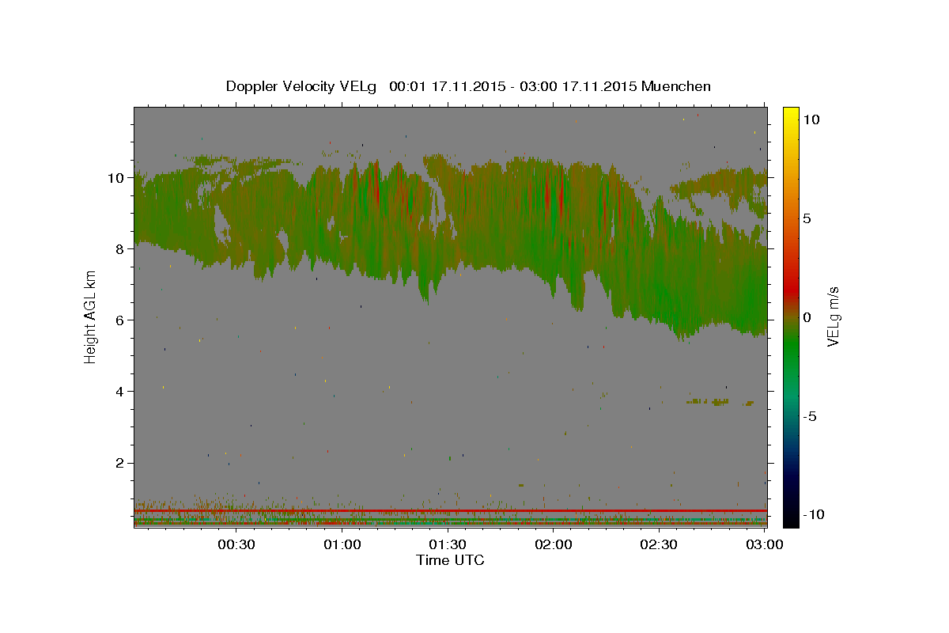Click the colorbar tick label 5
This screenshot has width=949, height=633.
(x=806, y=218)
